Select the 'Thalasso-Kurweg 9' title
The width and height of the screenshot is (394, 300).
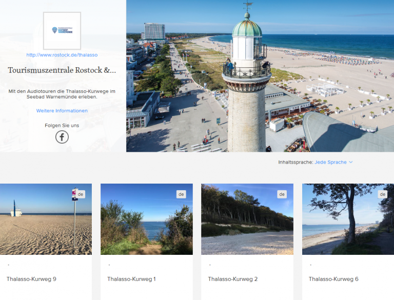(31, 279)
